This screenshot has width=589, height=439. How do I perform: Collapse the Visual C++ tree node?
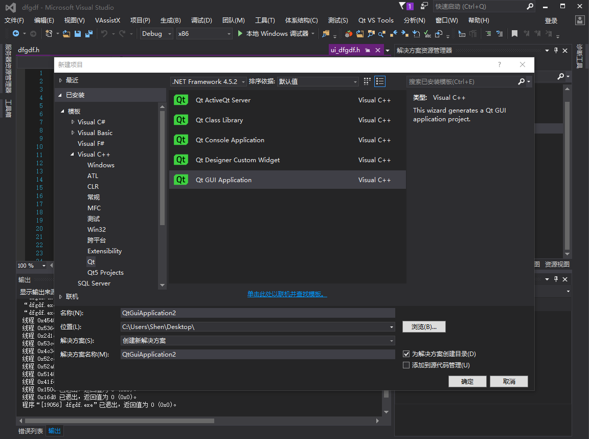click(72, 154)
